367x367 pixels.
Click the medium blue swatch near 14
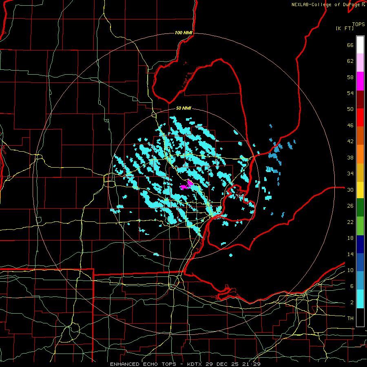(360, 262)
